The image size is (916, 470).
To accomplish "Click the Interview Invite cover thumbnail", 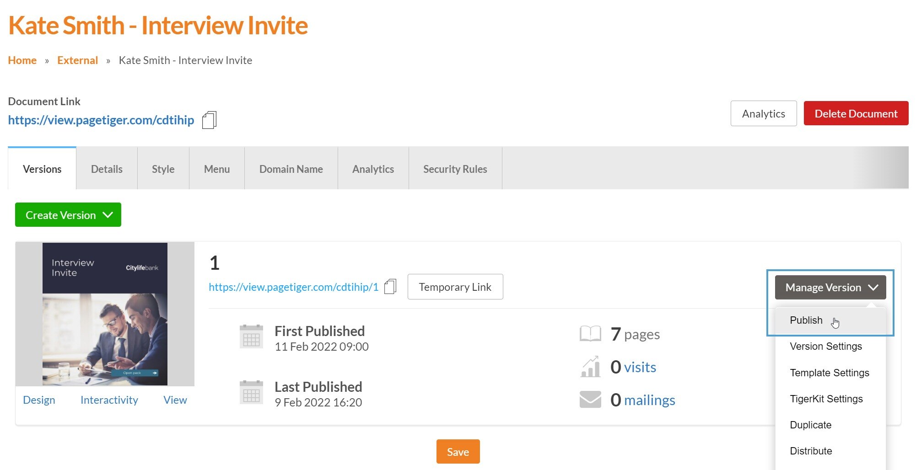I will pyautogui.click(x=105, y=314).
